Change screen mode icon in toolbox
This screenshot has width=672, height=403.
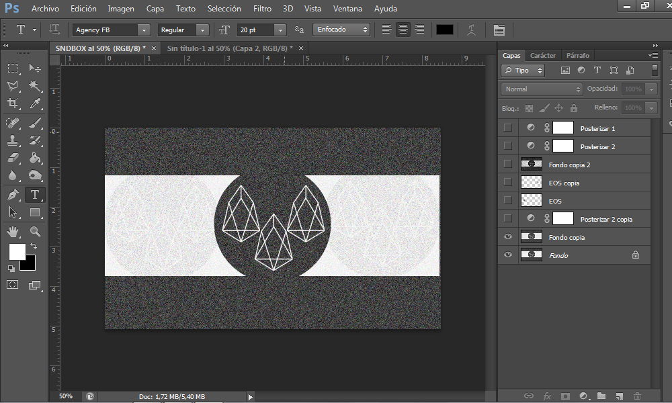(35, 285)
